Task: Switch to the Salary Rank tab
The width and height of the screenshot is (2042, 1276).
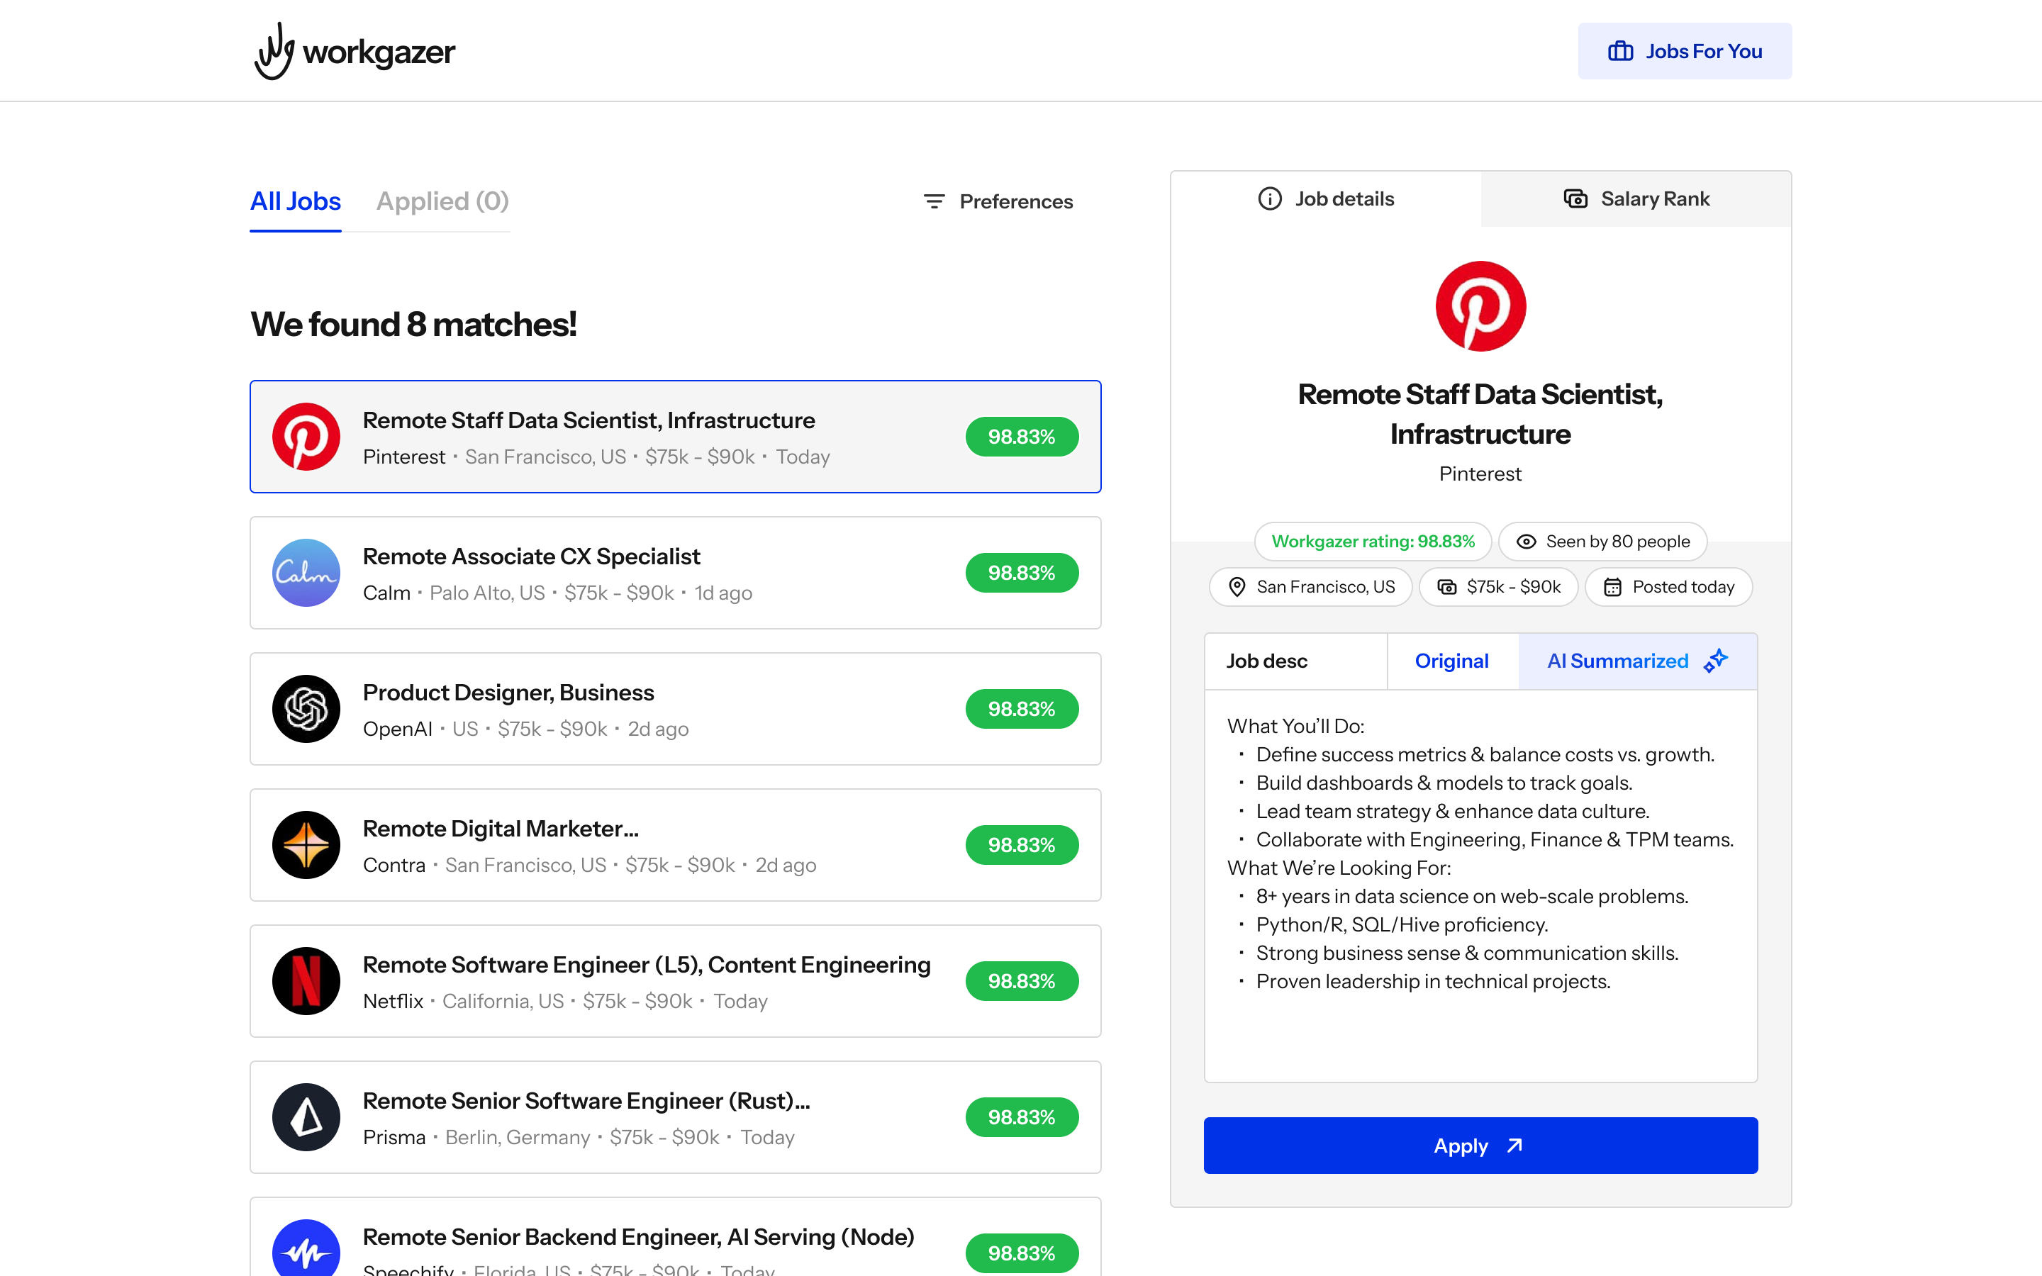Action: pos(1636,199)
